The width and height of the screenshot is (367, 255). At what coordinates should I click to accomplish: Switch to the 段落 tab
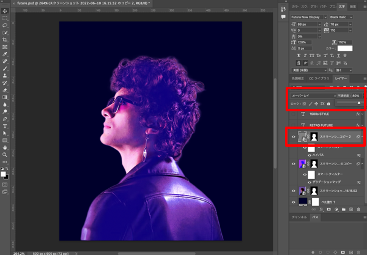[353, 6]
